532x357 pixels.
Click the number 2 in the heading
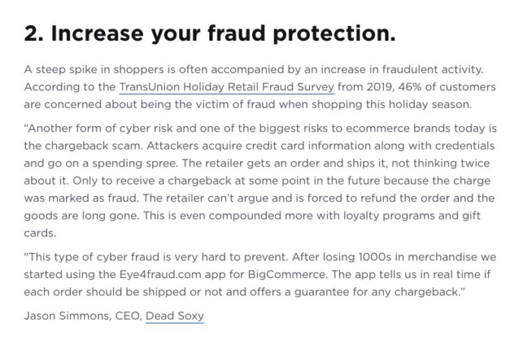pyautogui.click(x=31, y=33)
